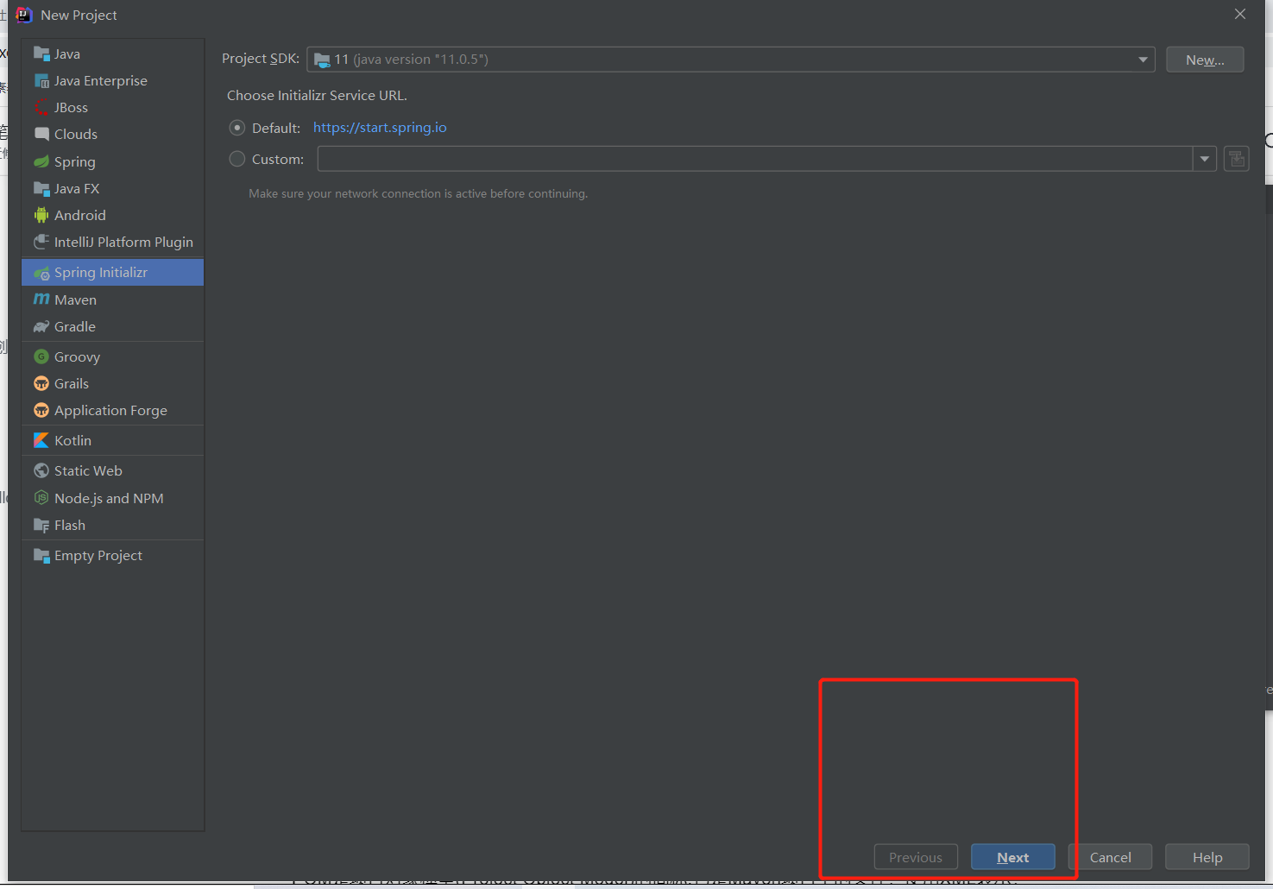Click the Spring Initializr icon
The height and width of the screenshot is (889, 1273).
click(x=41, y=273)
